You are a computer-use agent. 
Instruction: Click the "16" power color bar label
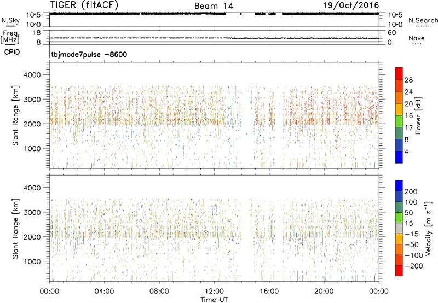408,116
